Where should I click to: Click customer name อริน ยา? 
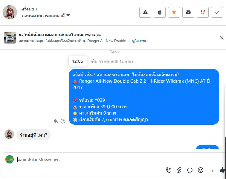(x=29, y=9)
